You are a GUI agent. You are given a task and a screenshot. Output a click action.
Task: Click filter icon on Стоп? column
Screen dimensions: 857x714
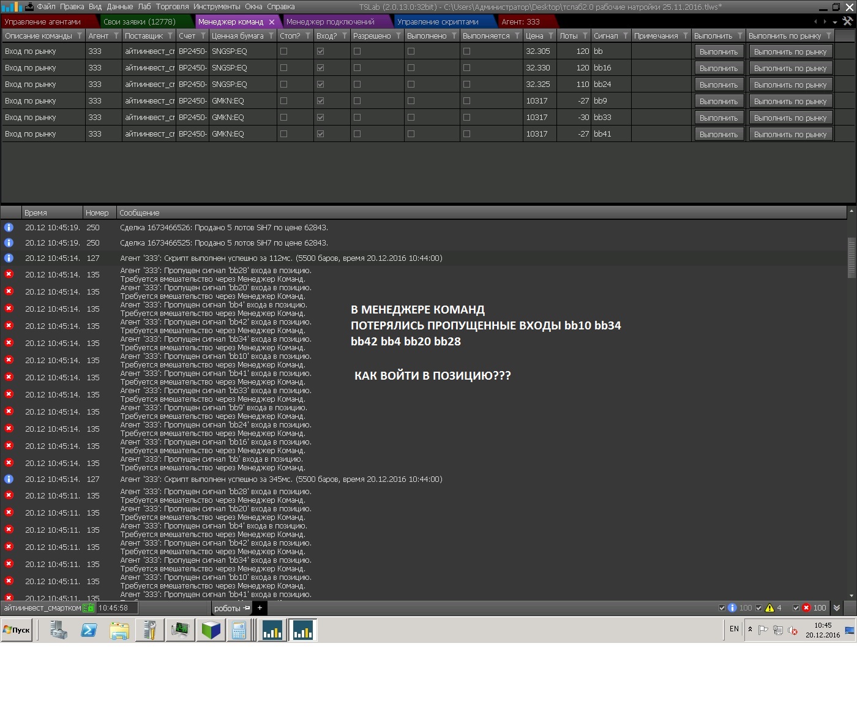tap(308, 36)
